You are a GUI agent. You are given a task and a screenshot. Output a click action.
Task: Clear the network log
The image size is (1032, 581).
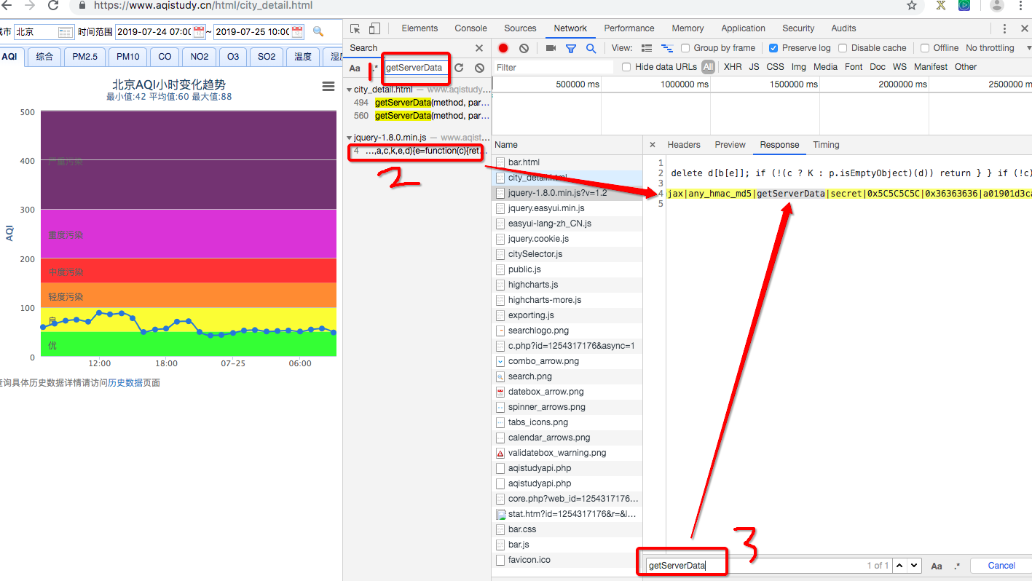click(x=524, y=48)
